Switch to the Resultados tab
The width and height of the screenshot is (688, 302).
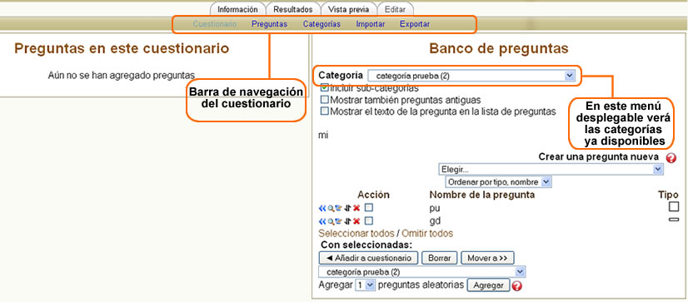tap(293, 9)
